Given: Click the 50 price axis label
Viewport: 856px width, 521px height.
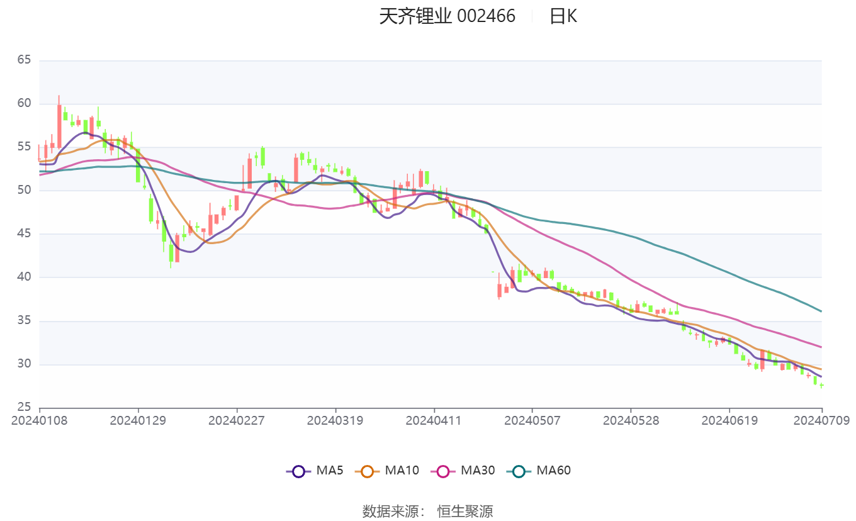Looking at the screenshot, I should 24,190.
